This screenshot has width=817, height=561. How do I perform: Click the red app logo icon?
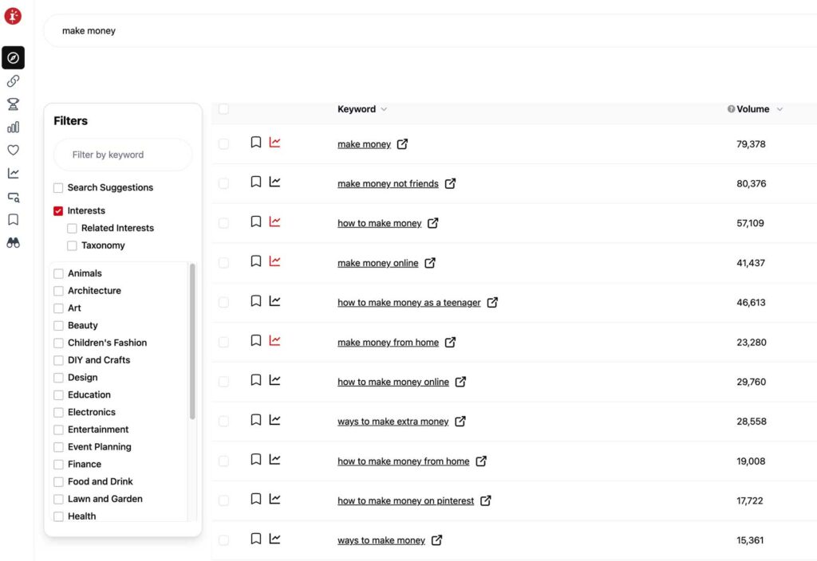point(13,16)
